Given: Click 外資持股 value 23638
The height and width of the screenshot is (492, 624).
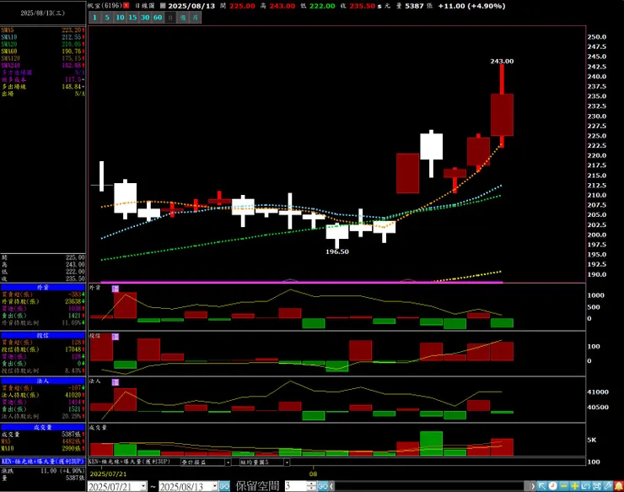Looking at the screenshot, I should coord(73,301).
